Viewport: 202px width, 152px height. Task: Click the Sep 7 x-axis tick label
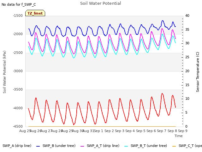click(162, 131)
